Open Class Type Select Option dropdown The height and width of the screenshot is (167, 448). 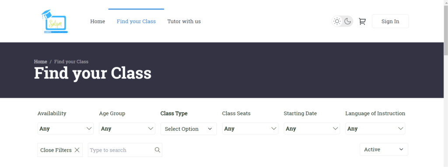click(189, 129)
